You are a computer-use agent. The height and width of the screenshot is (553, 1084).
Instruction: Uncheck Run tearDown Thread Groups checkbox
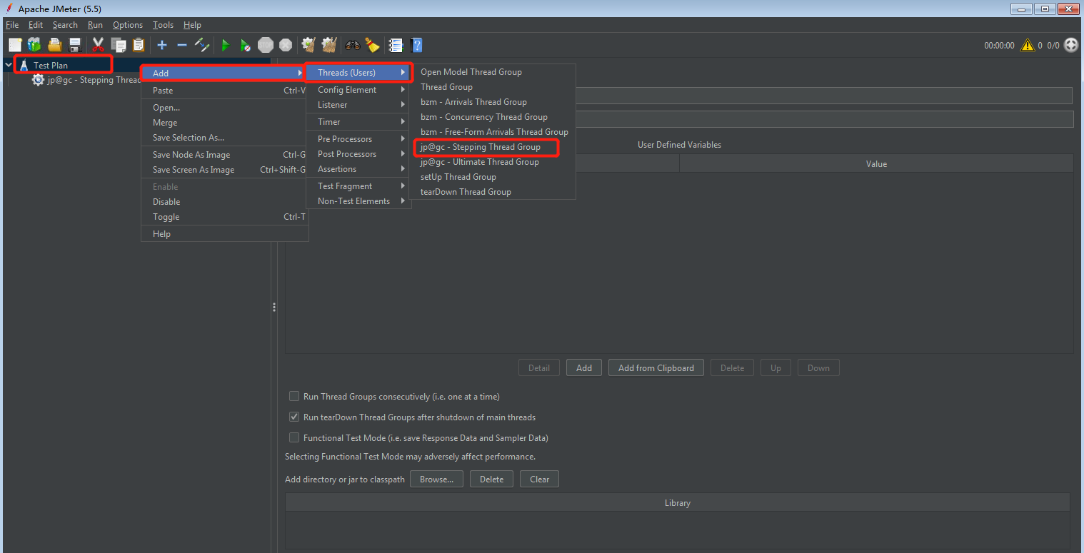click(294, 417)
